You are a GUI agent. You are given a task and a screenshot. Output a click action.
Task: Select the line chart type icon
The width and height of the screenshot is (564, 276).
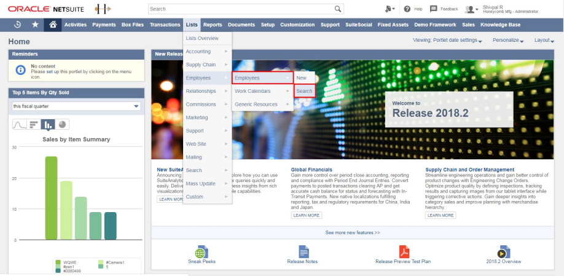(x=20, y=125)
